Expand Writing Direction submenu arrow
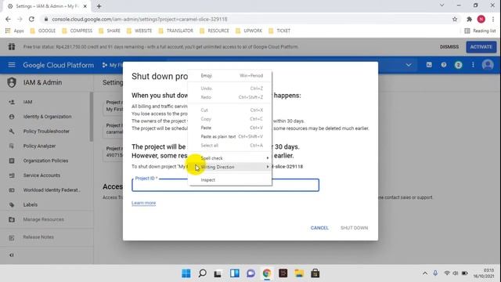The width and height of the screenshot is (501, 282). coord(268,167)
